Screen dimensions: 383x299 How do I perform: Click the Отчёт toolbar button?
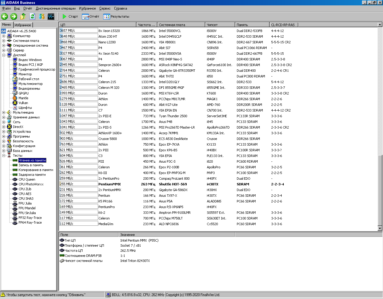(91, 16)
